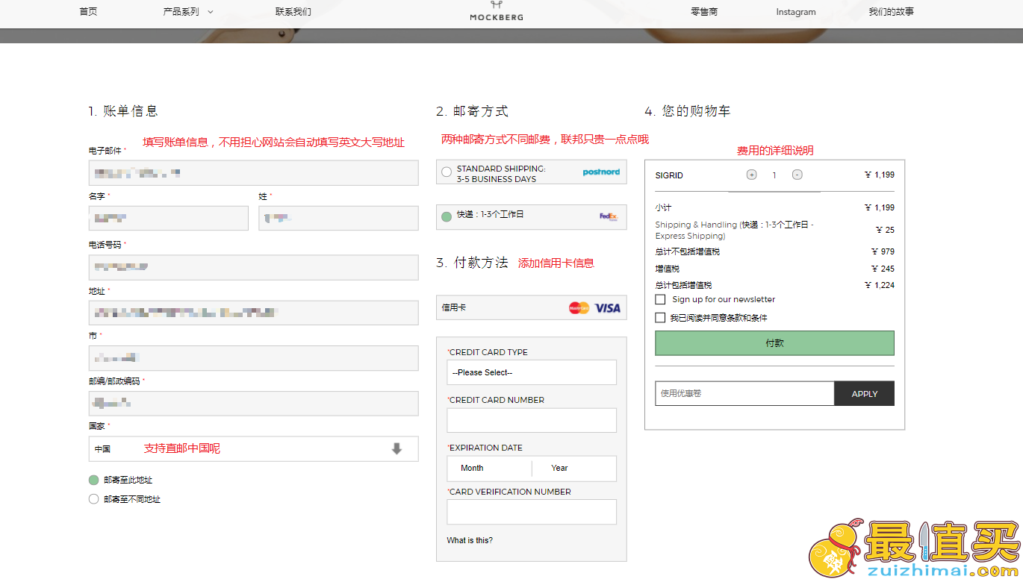
Task: Check 我已阅读并同意条款和条件 box
Action: point(660,318)
